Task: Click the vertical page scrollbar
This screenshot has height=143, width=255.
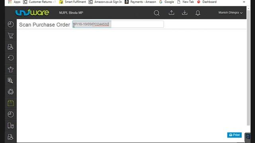Action: click(x=248, y=68)
